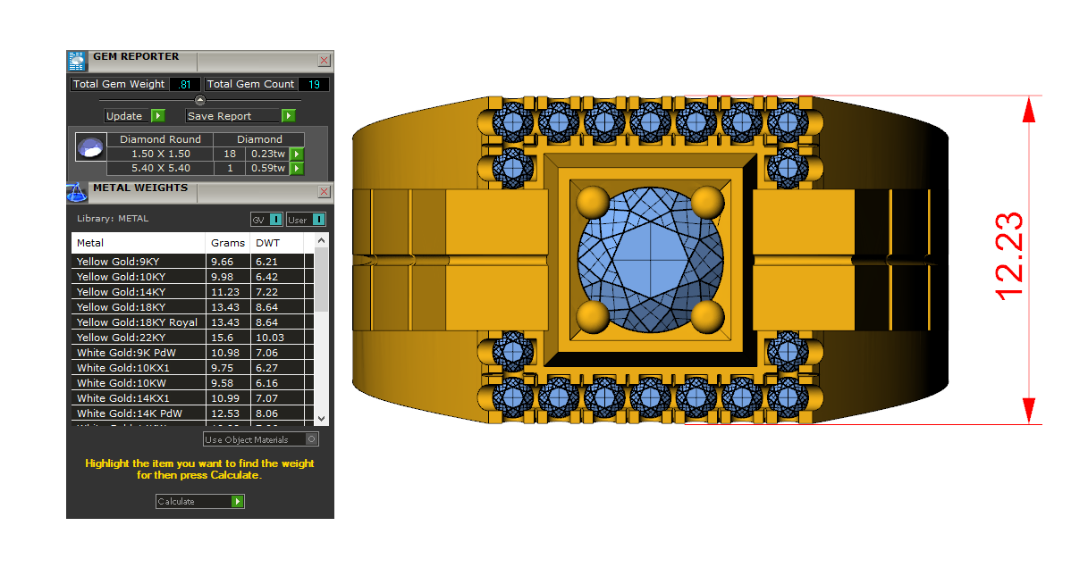Select Yellow Gold:14KY in metal list
The width and height of the screenshot is (1071, 576).
(x=121, y=291)
